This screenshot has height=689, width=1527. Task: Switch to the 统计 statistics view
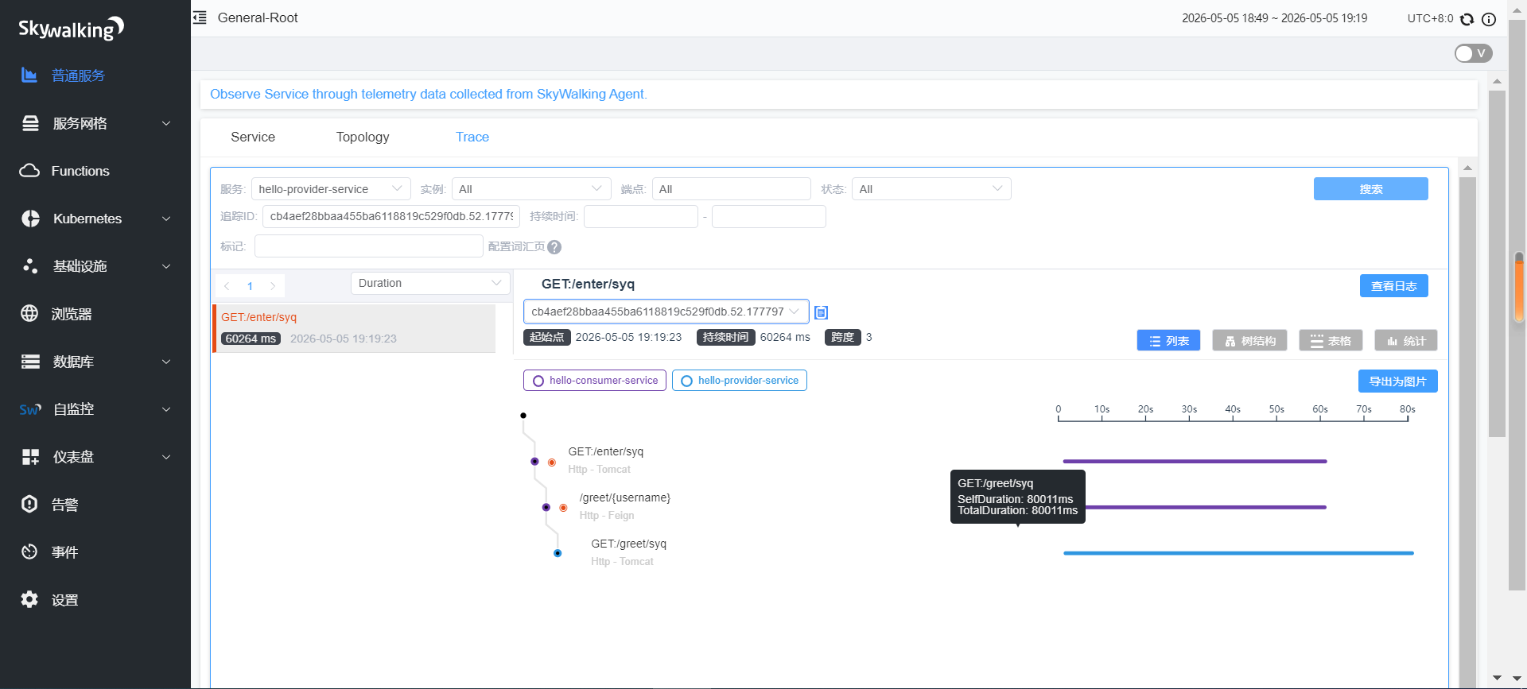[1406, 341]
